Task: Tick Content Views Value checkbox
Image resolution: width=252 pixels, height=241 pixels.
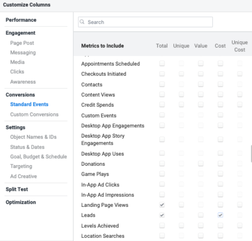Action: point(201,95)
